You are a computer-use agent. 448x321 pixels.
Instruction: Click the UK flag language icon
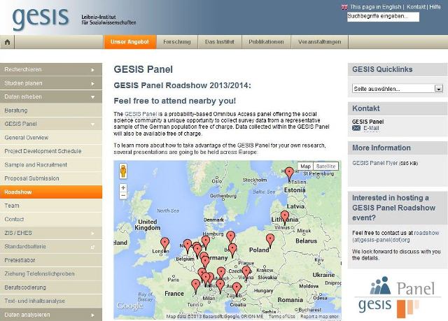(x=344, y=7)
